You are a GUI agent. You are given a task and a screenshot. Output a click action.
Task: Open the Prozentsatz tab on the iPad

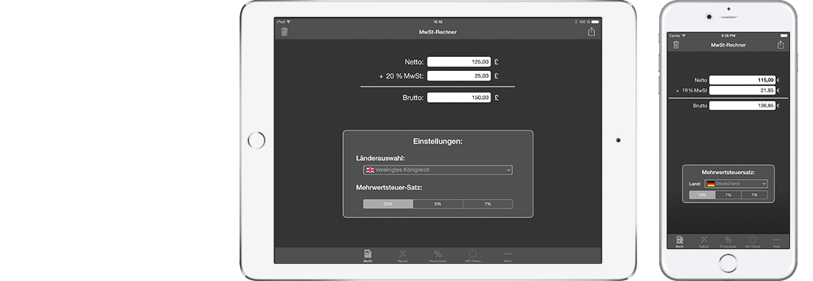[438, 256]
